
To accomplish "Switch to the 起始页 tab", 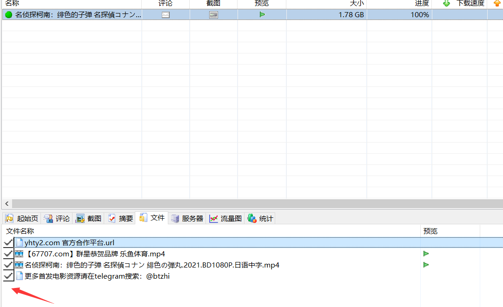I will 22,219.
